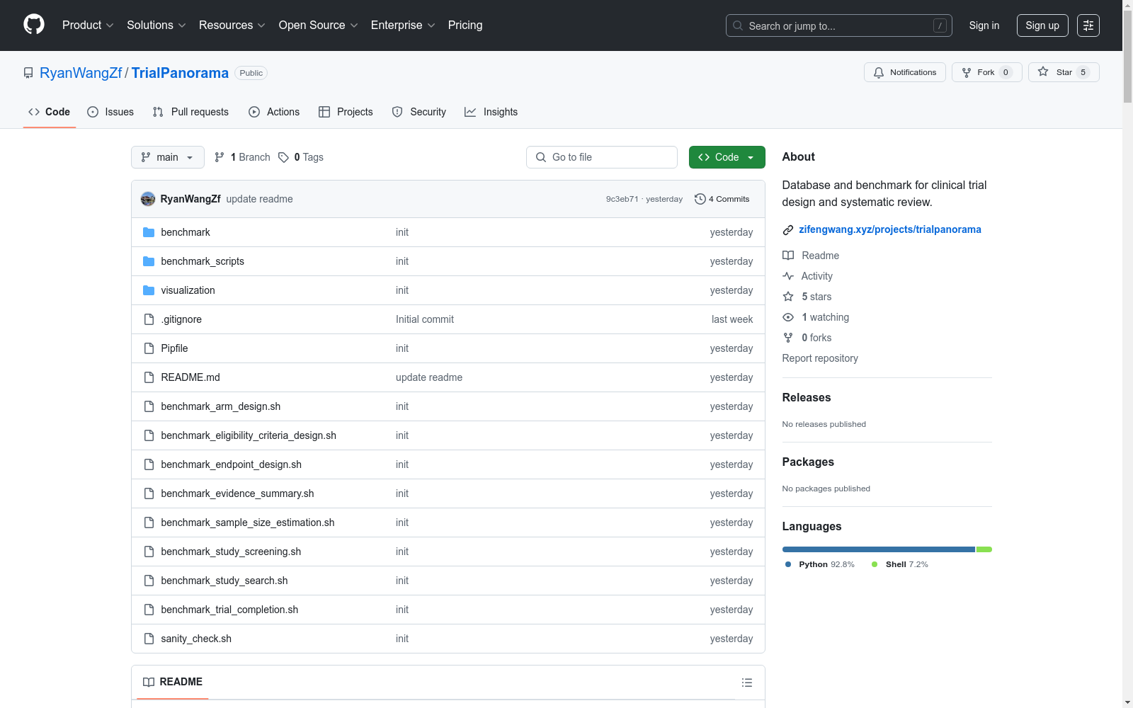Click the tag icon beside 0 Tags
Screen dimensions: 1133x708
(x=283, y=157)
